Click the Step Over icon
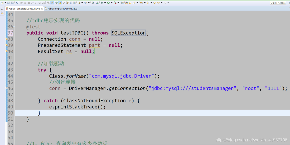 point(40,3)
